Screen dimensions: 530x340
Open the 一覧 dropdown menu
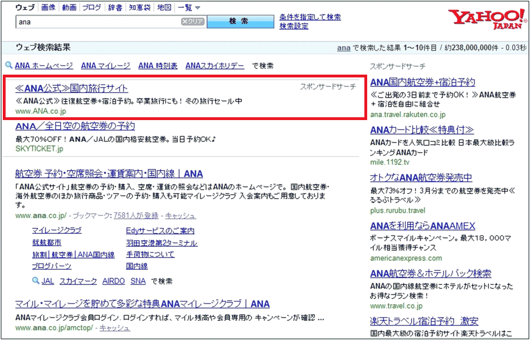click(x=189, y=8)
